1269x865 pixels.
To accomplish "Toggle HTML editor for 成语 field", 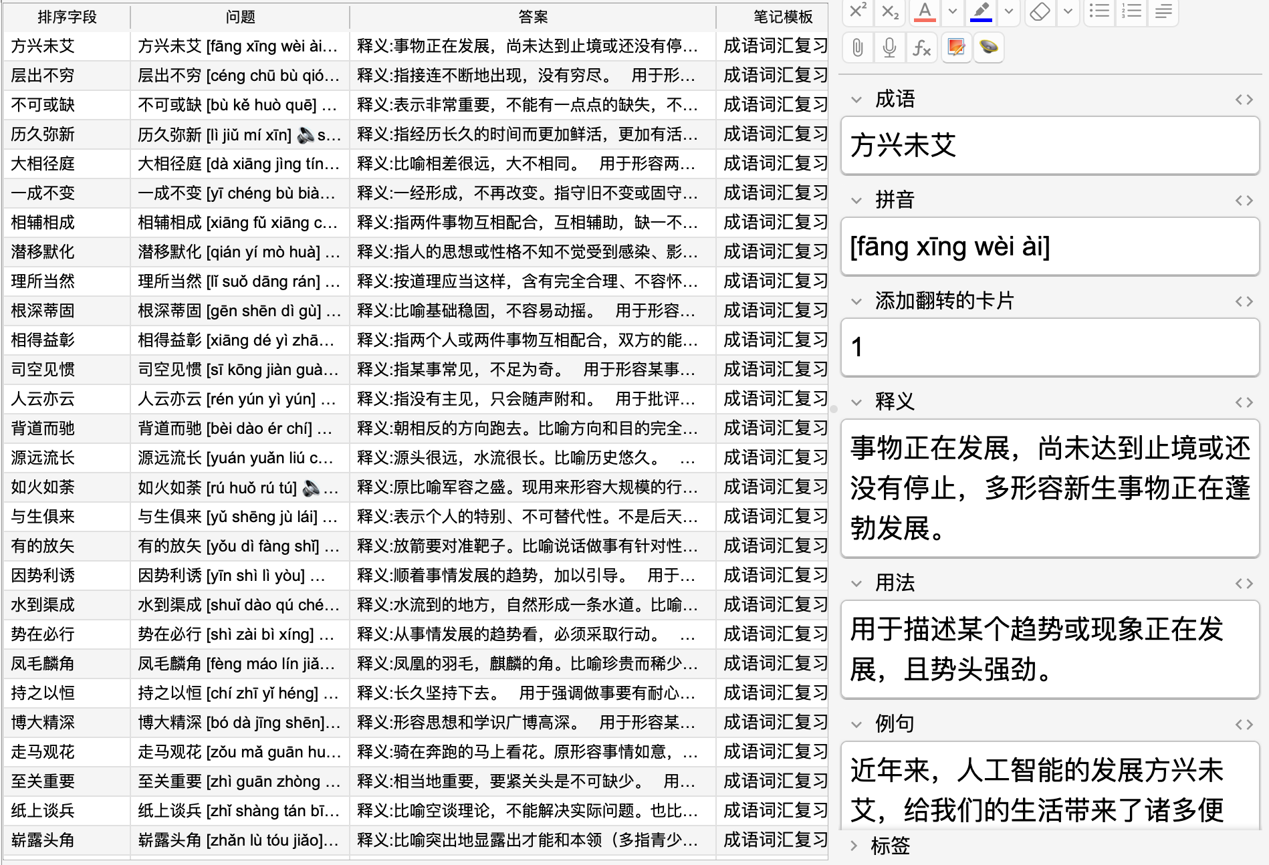I will [x=1244, y=100].
